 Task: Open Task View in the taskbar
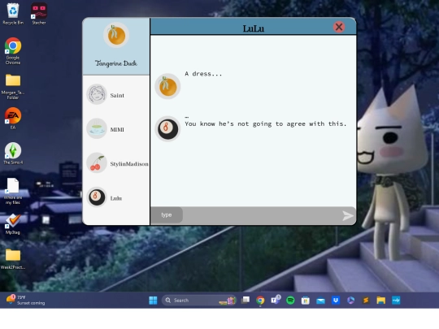246,301
